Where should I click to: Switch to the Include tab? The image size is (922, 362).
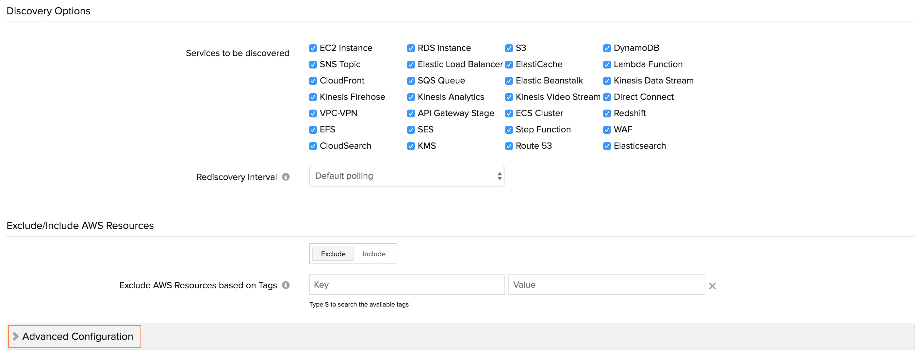(374, 254)
